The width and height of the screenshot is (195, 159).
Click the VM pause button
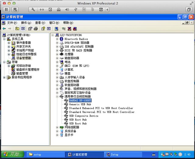point(6,10)
